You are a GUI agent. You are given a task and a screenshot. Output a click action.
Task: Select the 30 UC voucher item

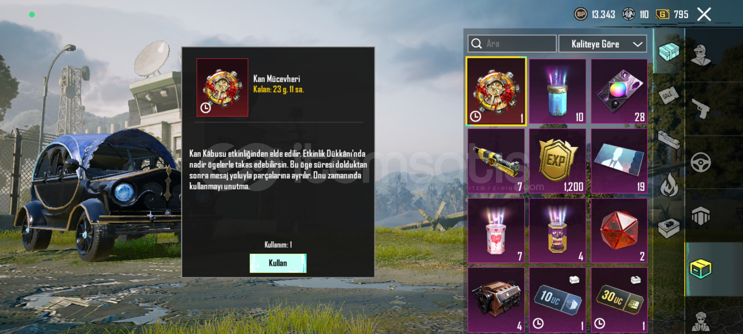[x=619, y=300]
